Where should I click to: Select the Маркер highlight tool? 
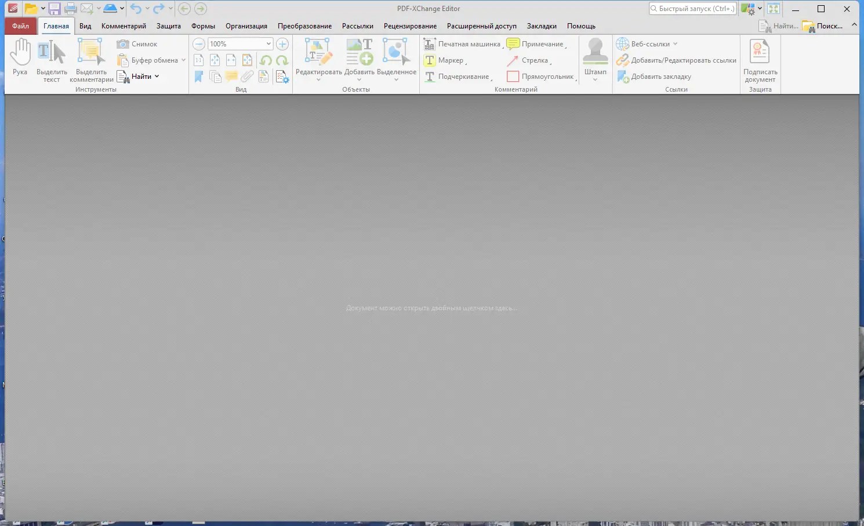point(445,60)
